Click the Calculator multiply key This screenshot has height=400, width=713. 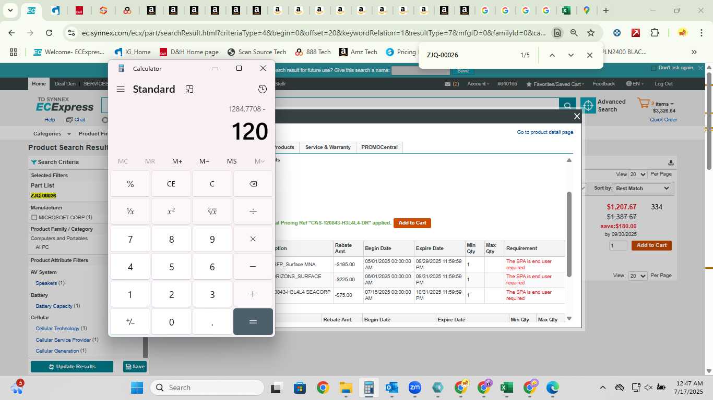(x=253, y=239)
